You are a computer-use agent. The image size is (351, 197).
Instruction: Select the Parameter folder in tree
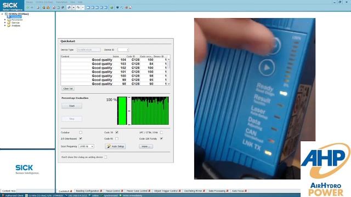pyautogui.click(x=17, y=20)
